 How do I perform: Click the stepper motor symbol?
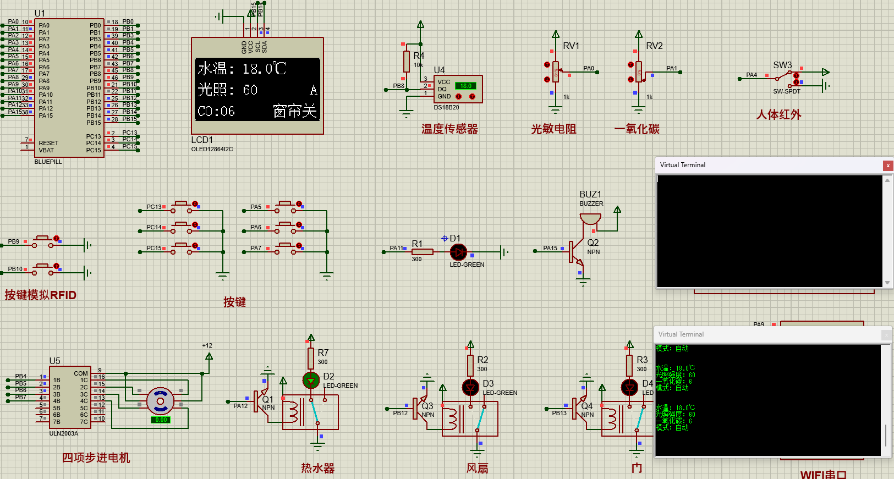[x=160, y=401]
